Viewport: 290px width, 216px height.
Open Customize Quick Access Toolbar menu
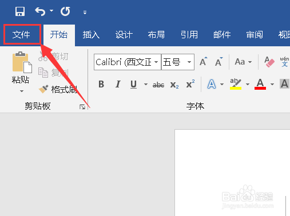pyautogui.click(x=85, y=13)
